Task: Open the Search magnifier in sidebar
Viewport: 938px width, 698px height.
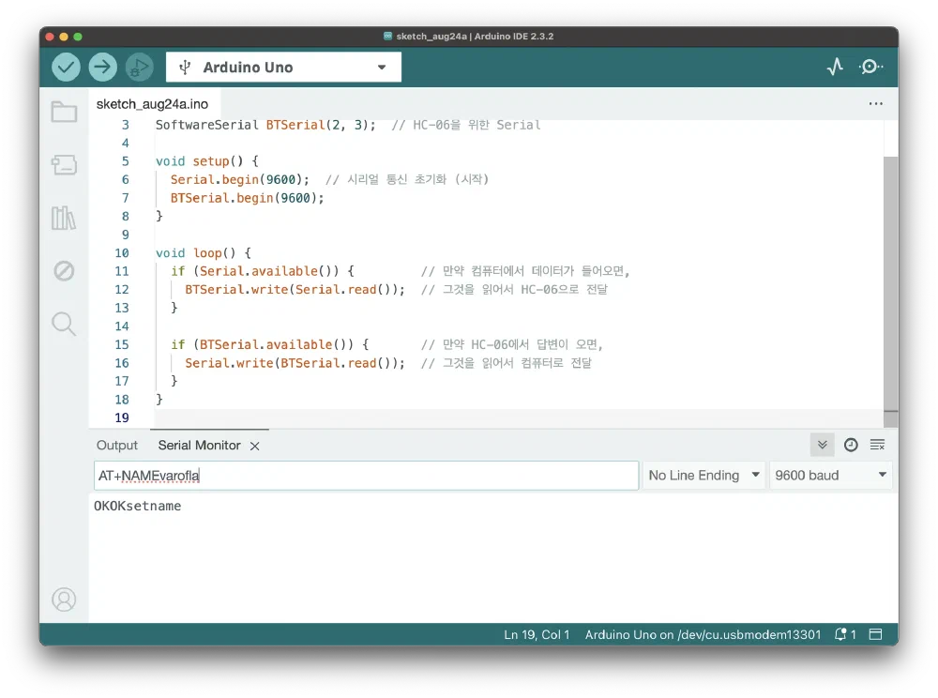Action: pos(64,325)
